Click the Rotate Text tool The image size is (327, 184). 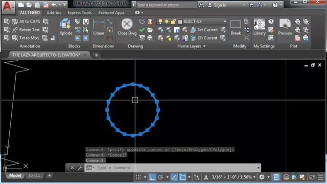click(26, 30)
